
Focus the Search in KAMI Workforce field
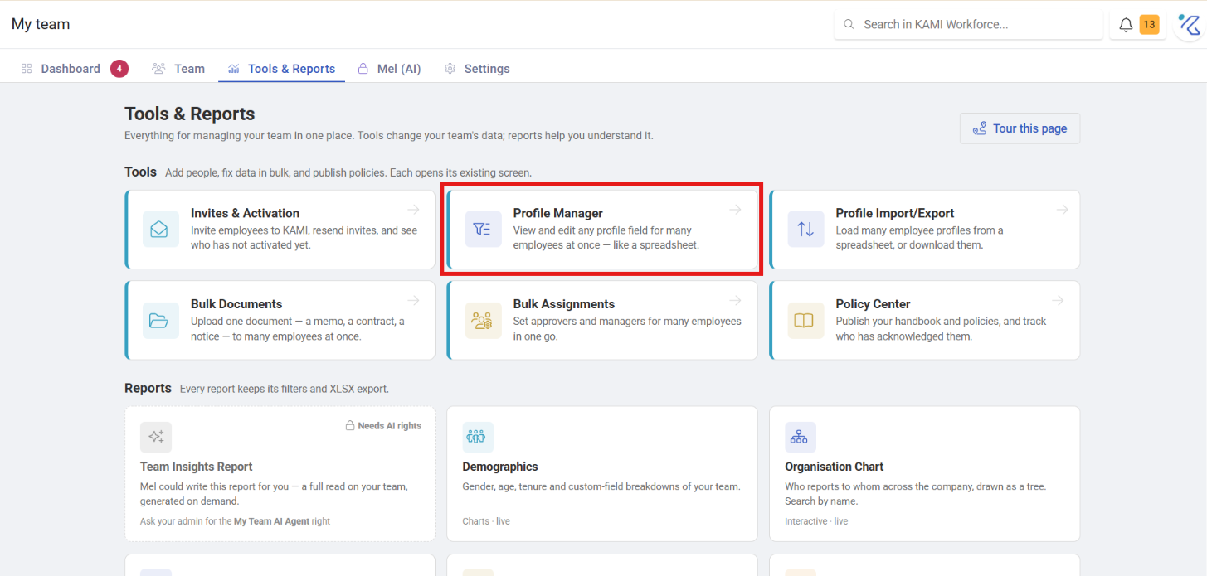(969, 25)
